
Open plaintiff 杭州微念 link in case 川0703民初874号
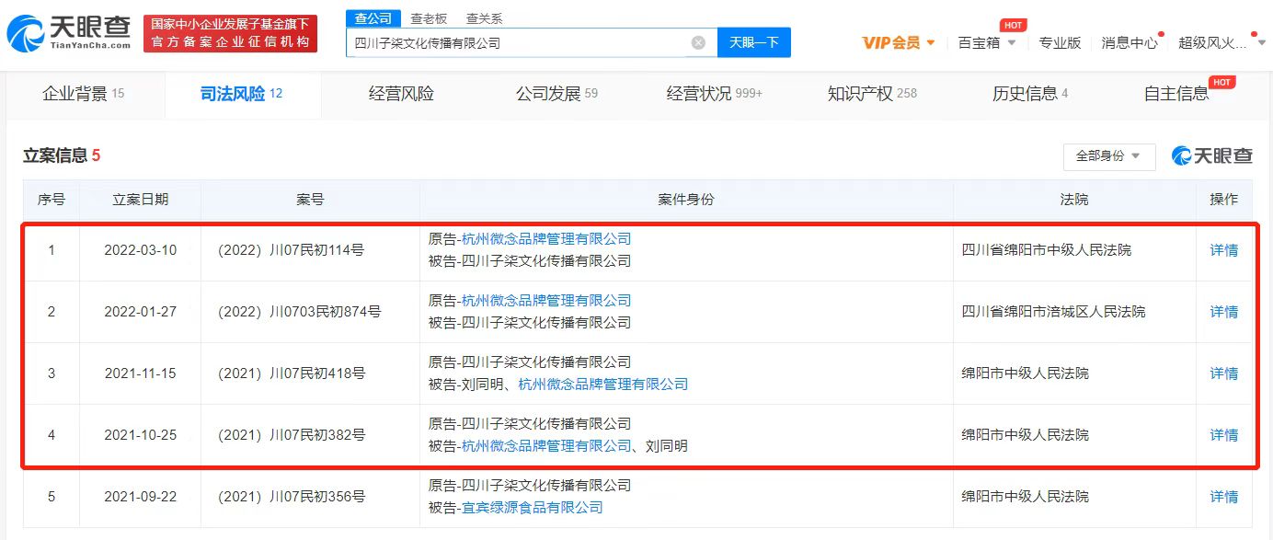[546, 301]
